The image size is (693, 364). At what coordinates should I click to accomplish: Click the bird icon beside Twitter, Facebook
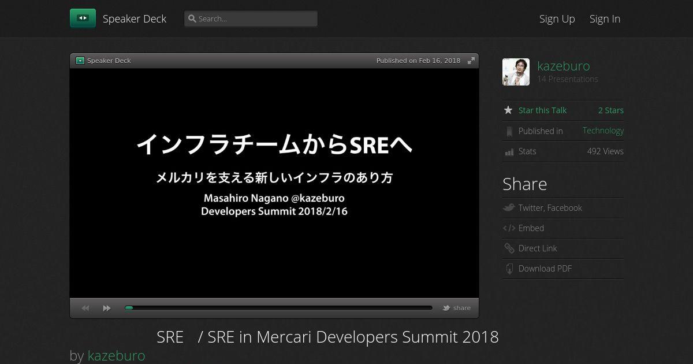(509, 207)
